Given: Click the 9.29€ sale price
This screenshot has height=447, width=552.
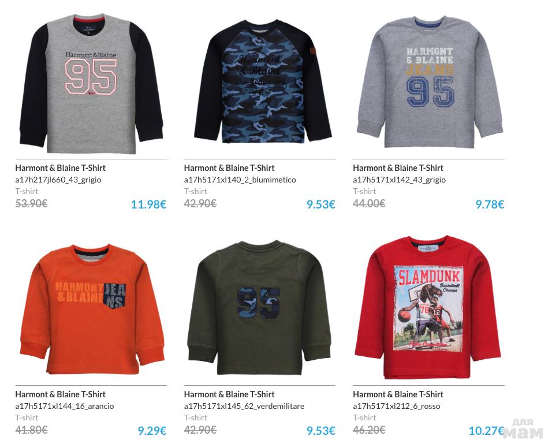Looking at the screenshot, I should 152,430.
